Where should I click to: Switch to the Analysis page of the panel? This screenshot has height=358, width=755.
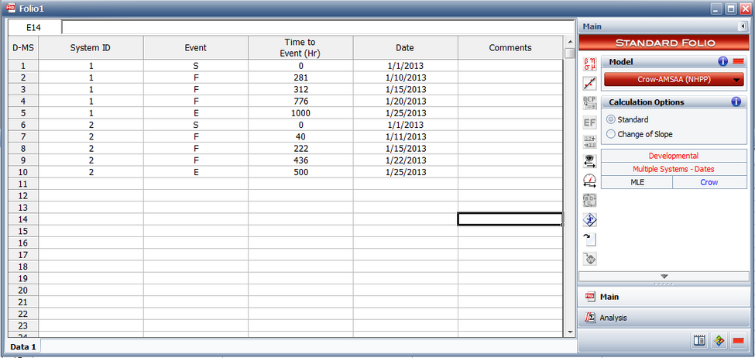[x=664, y=318]
